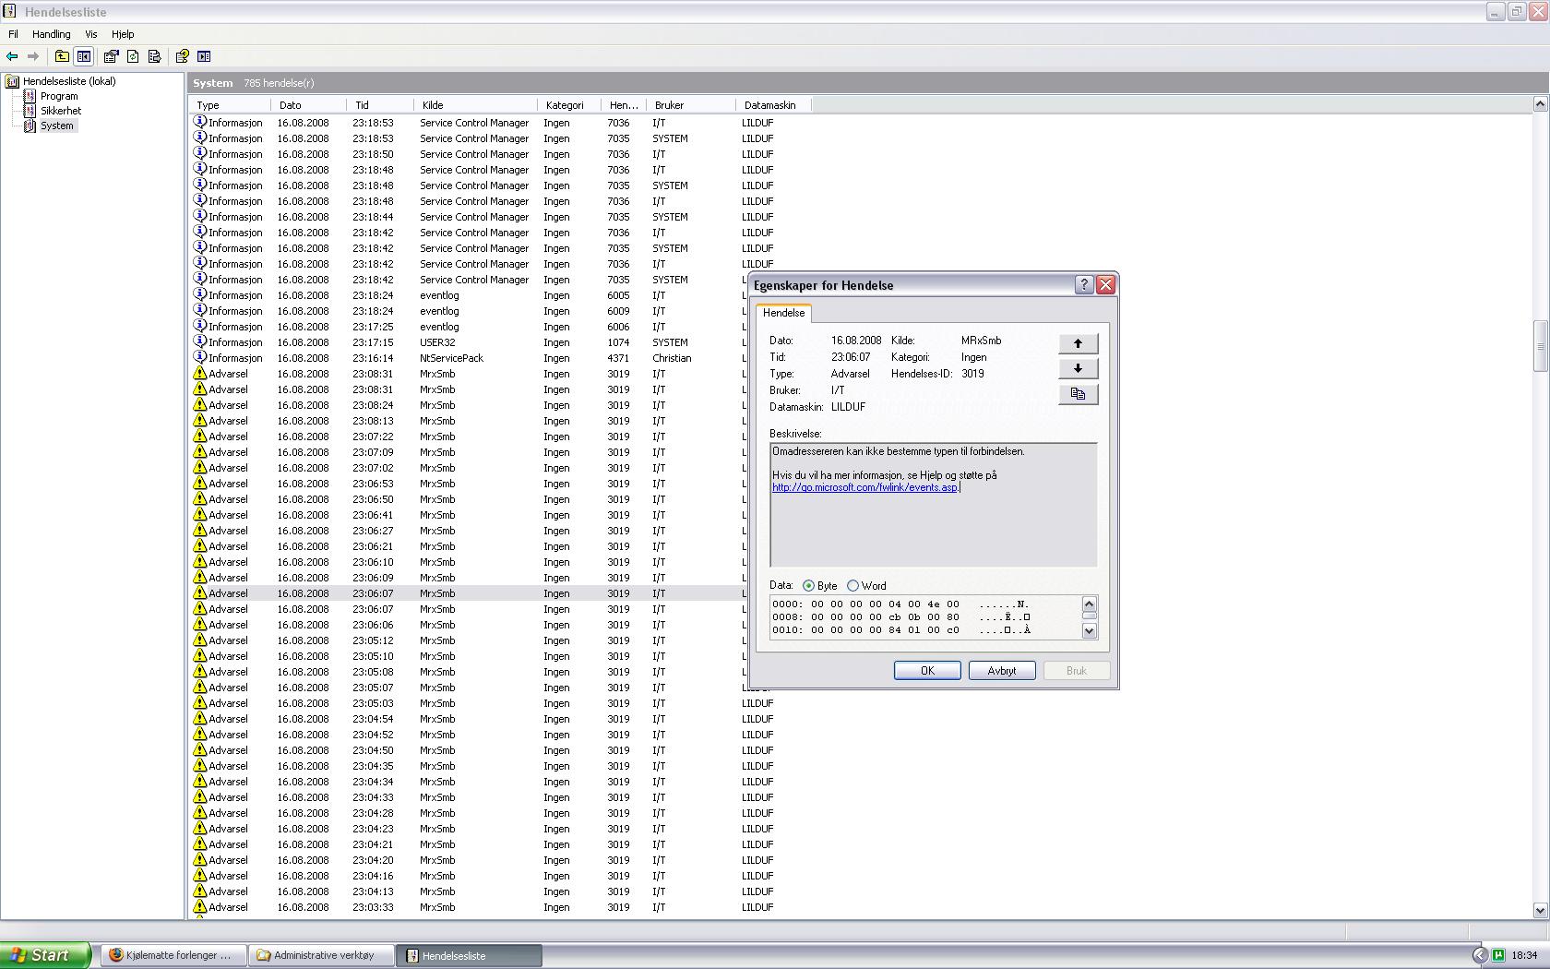Viewport: 1550px width, 969px height.
Task: Sort by the Kilde column header
Action: coord(477,105)
